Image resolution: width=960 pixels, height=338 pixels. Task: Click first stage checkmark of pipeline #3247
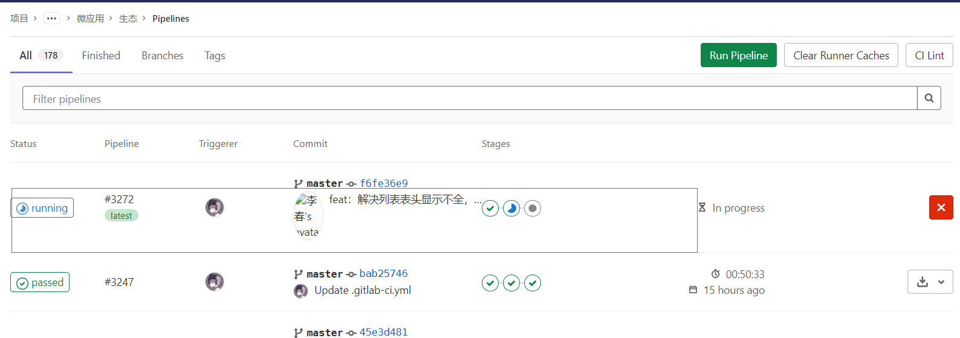(x=490, y=283)
